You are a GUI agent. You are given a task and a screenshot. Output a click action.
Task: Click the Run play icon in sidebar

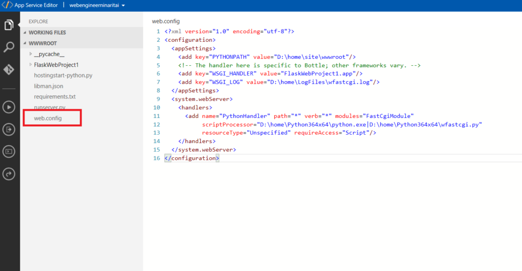click(9, 107)
